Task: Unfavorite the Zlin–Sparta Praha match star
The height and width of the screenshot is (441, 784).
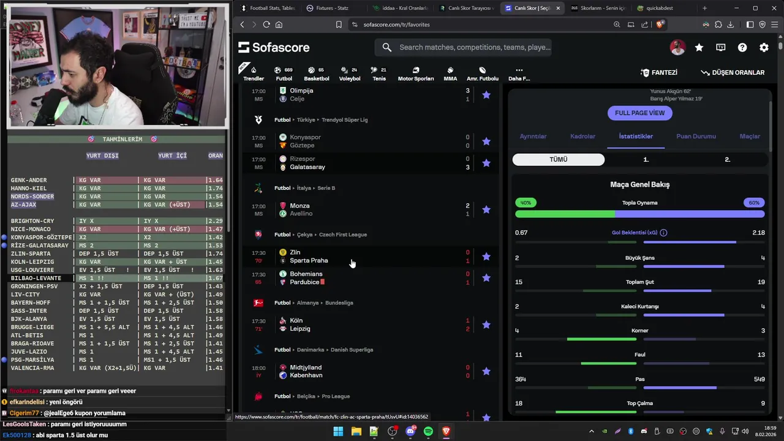Action: (x=486, y=257)
